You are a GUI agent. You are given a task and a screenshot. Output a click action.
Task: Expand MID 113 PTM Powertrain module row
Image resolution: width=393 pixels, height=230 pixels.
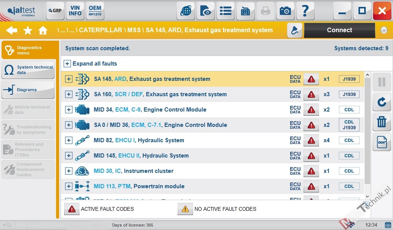(68, 186)
